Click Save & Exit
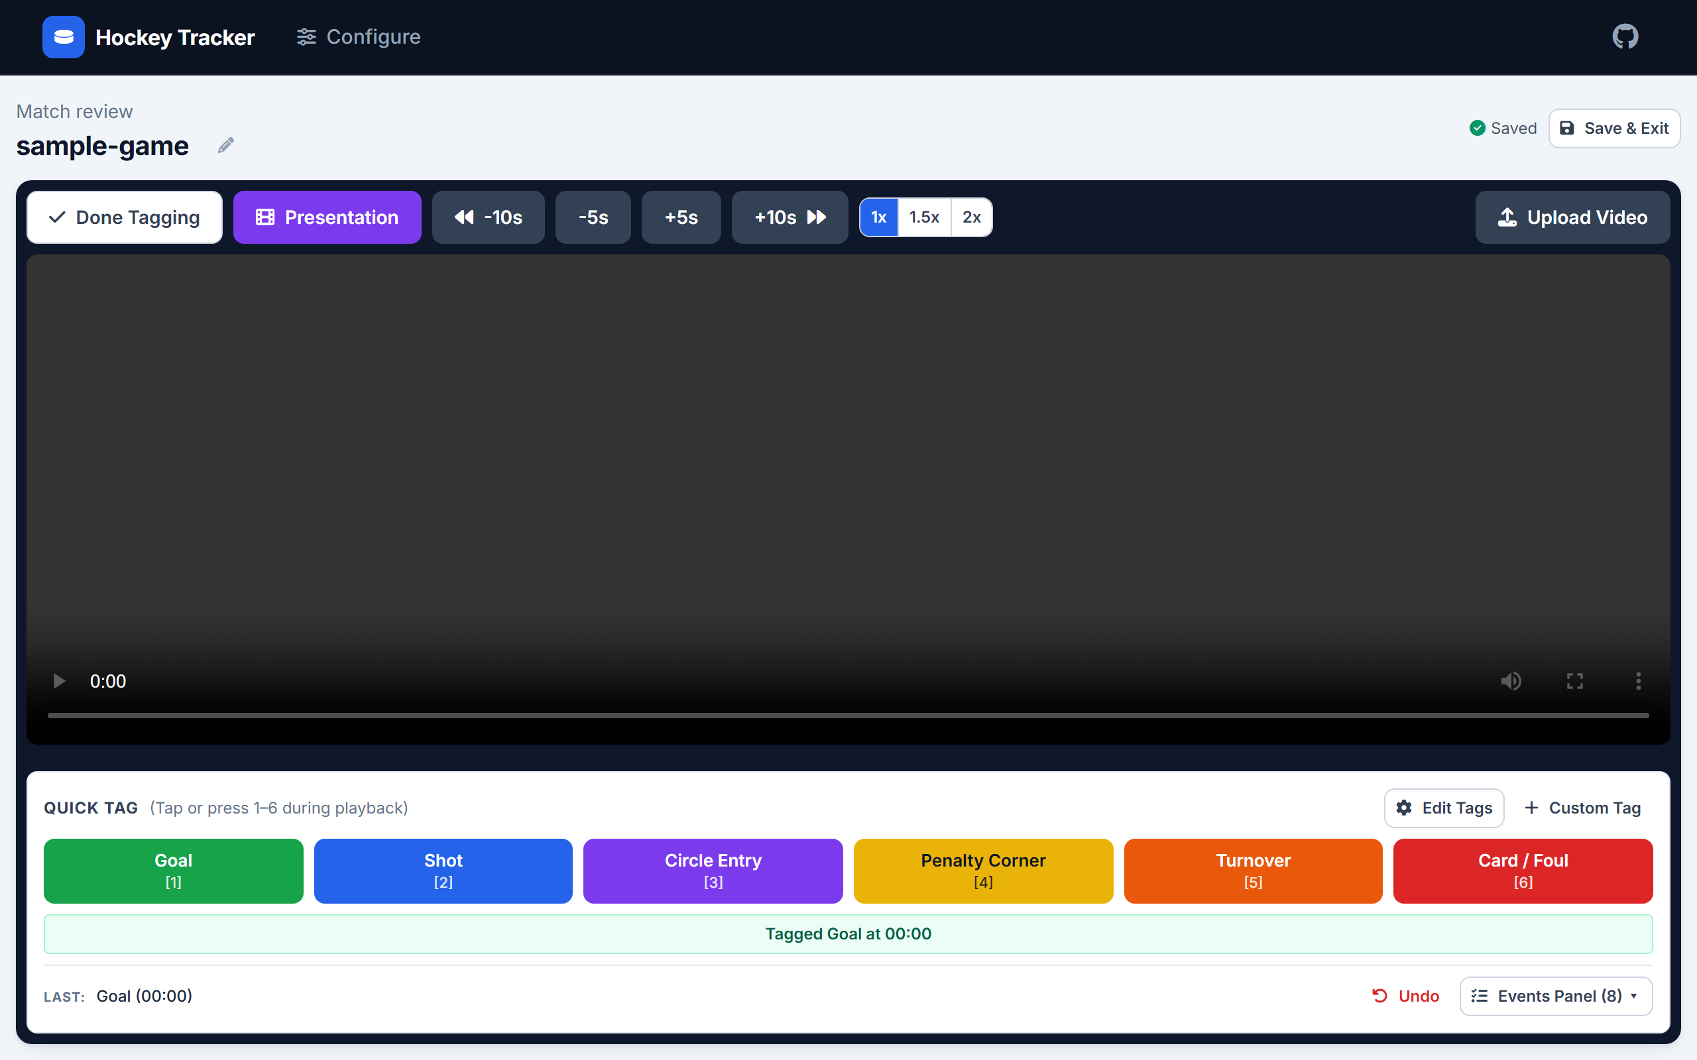This screenshot has width=1697, height=1060. (1614, 129)
